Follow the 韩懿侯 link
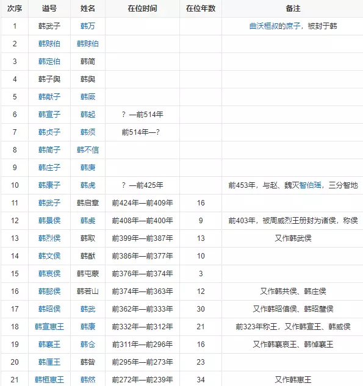This screenshot has width=363, height=386. click(49, 291)
